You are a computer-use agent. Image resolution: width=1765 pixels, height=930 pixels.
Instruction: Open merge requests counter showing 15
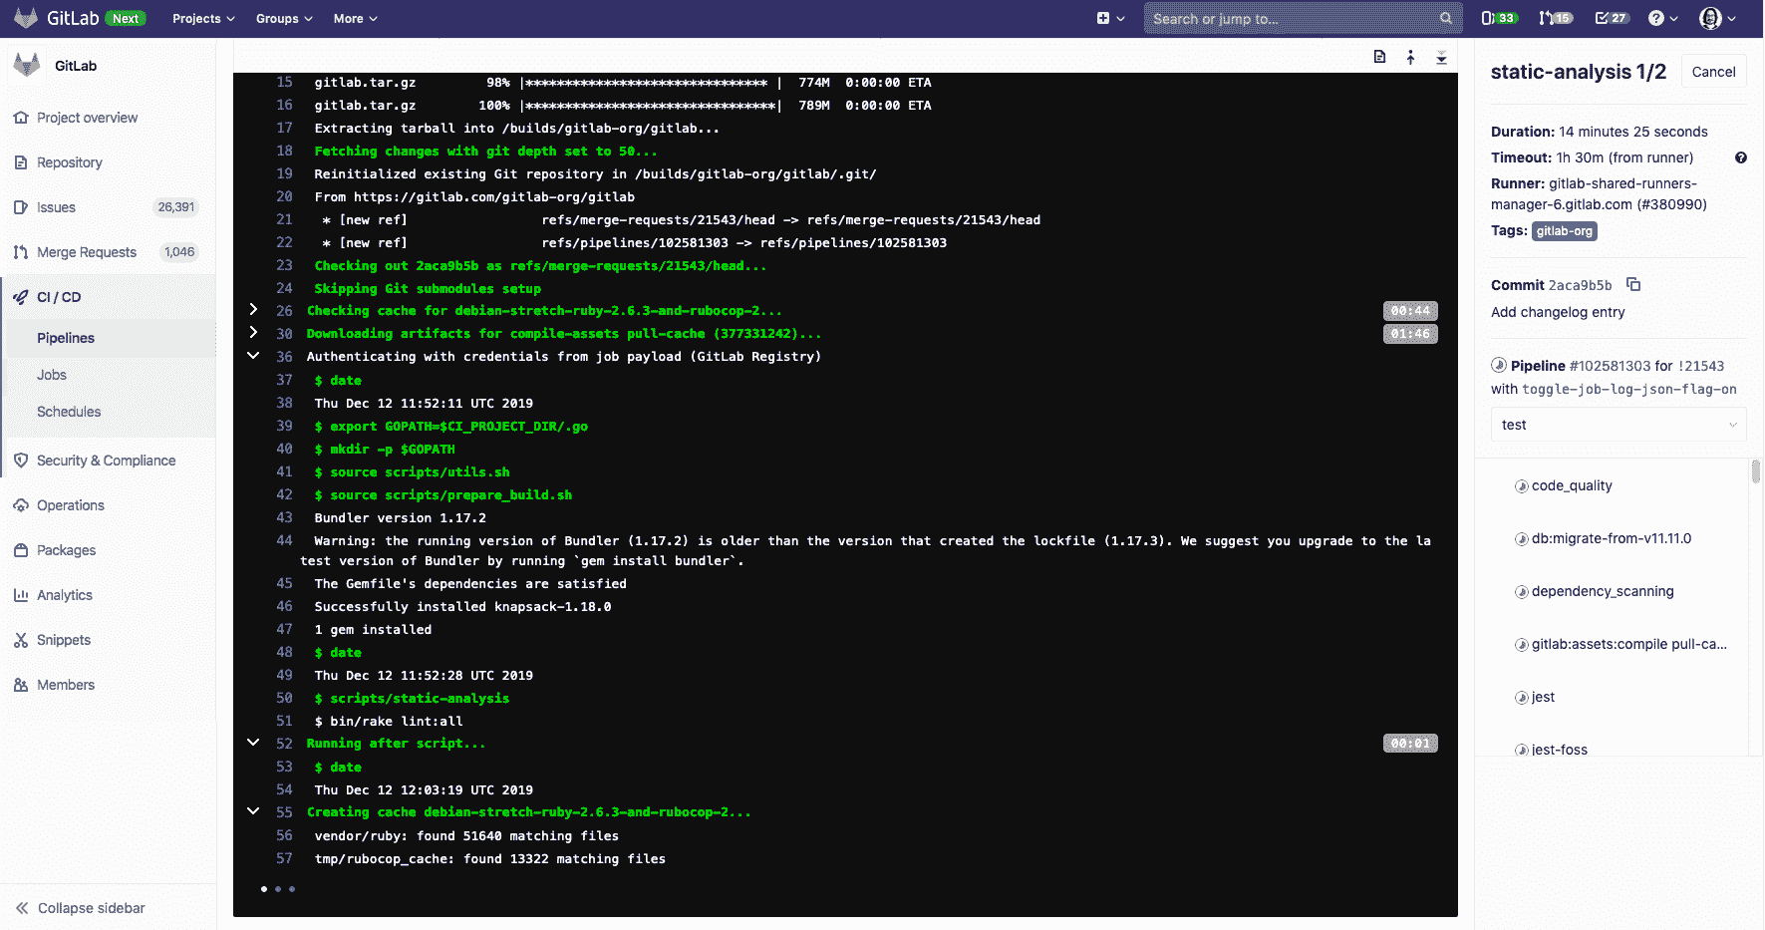(x=1555, y=18)
